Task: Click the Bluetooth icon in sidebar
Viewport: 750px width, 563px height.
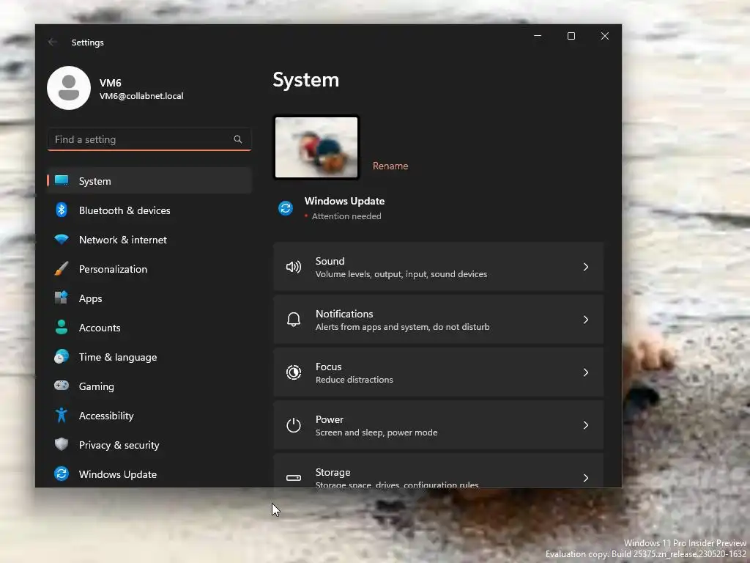Action: (62, 210)
